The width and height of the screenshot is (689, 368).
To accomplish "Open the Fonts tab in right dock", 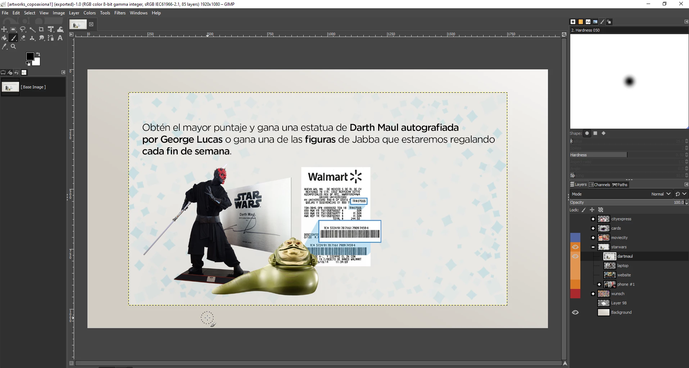I will pos(588,22).
